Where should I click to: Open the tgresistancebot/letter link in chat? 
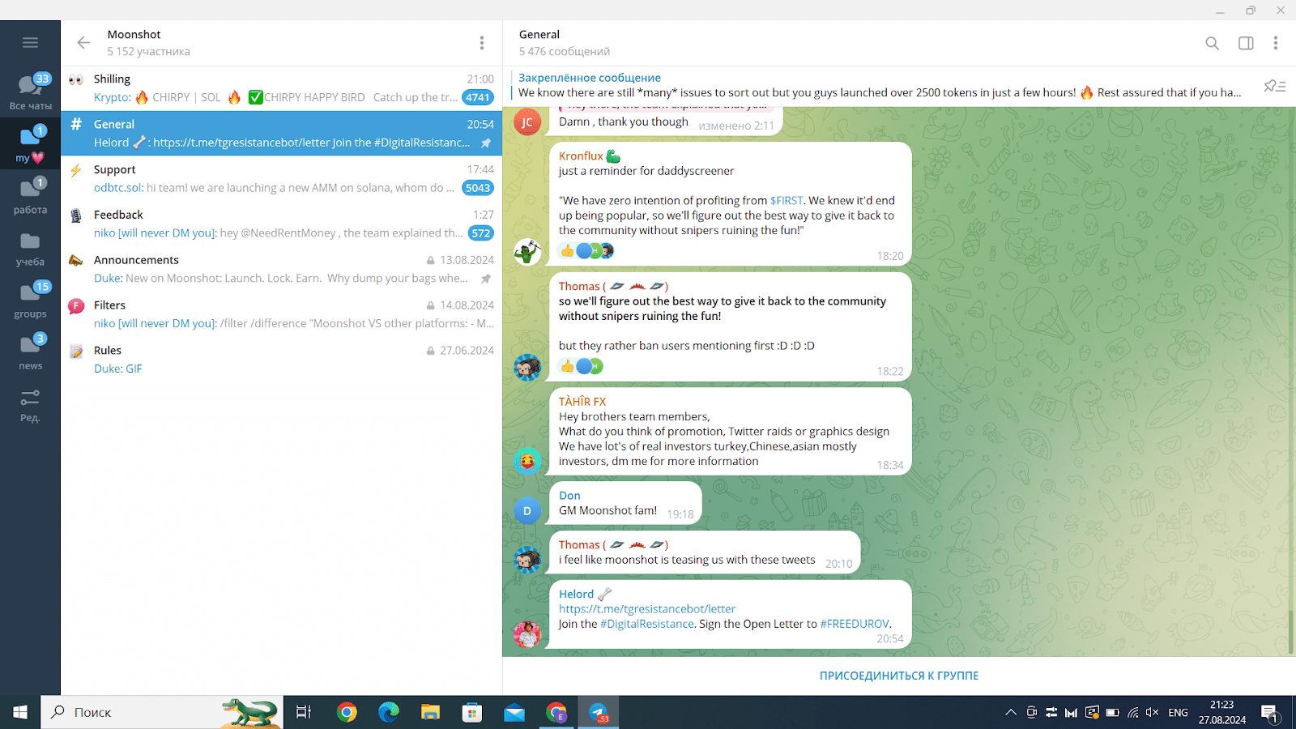pyautogui.click(x=647, y=609)
